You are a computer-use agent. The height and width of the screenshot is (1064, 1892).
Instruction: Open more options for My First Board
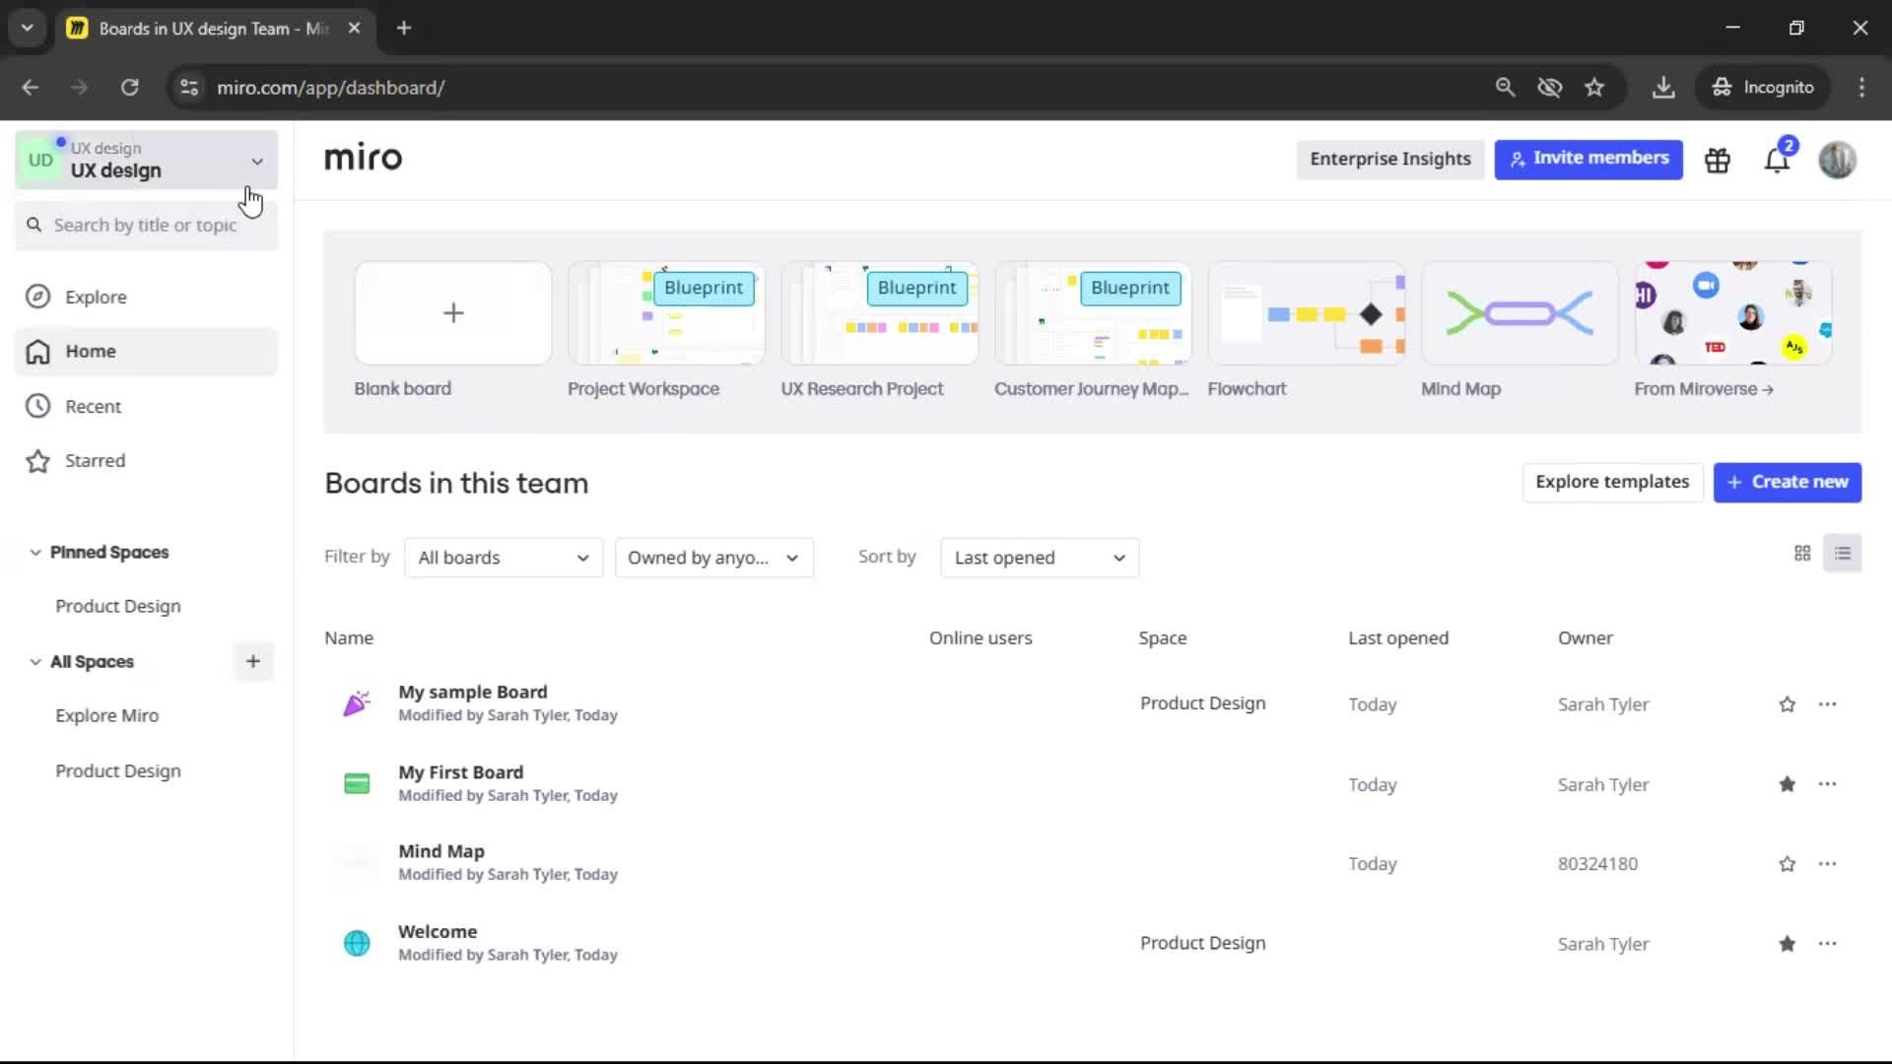(x=1828, y=784)
